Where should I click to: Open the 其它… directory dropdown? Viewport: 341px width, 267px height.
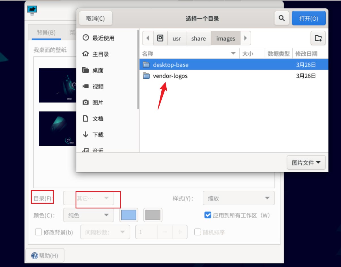click(x=89, y=198)
